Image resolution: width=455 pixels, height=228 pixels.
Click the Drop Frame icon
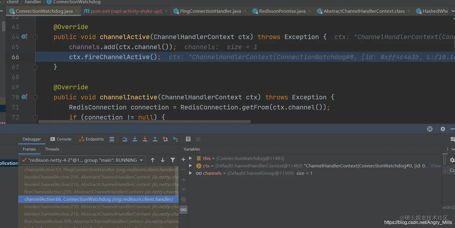(x=165, y=139)
